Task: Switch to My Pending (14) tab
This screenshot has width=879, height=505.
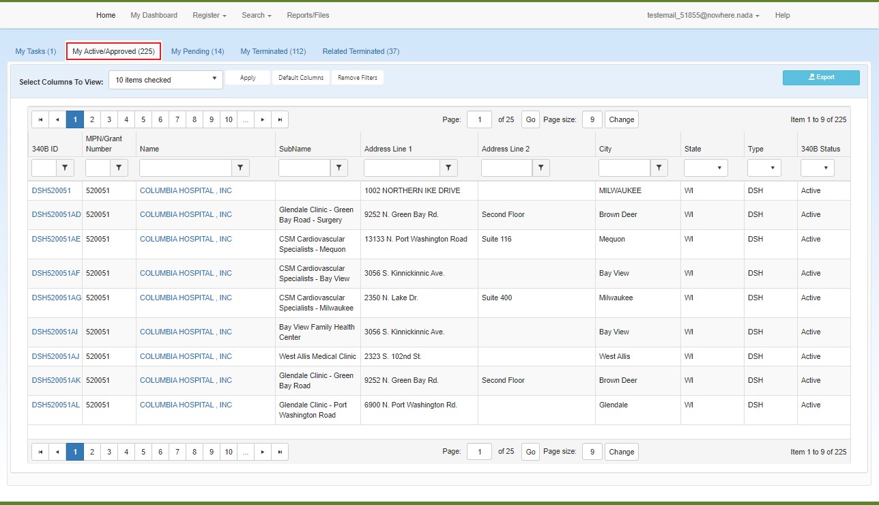Action: point(198,51)
